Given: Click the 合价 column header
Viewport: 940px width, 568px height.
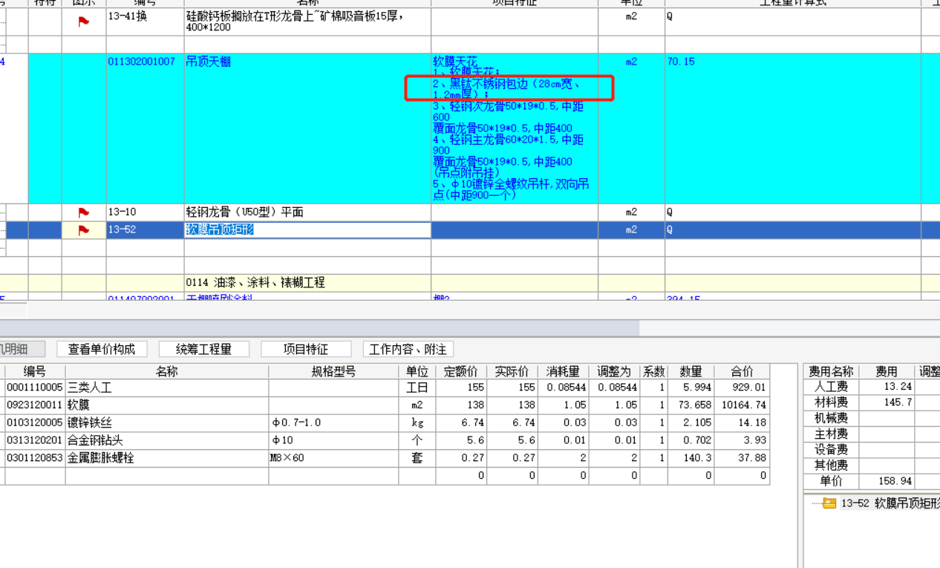Looking at the screenshot, I should click(742, 371).
